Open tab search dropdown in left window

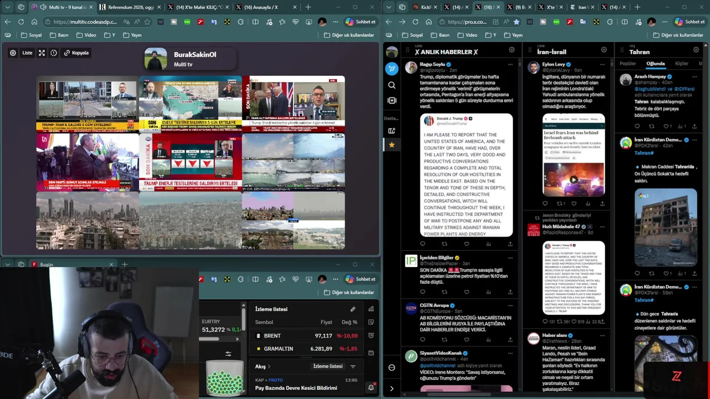(7, 7)
